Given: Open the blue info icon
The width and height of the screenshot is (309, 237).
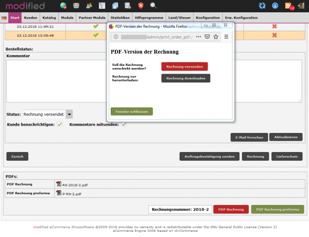Looking at the screenshot, I should [275, 6].
